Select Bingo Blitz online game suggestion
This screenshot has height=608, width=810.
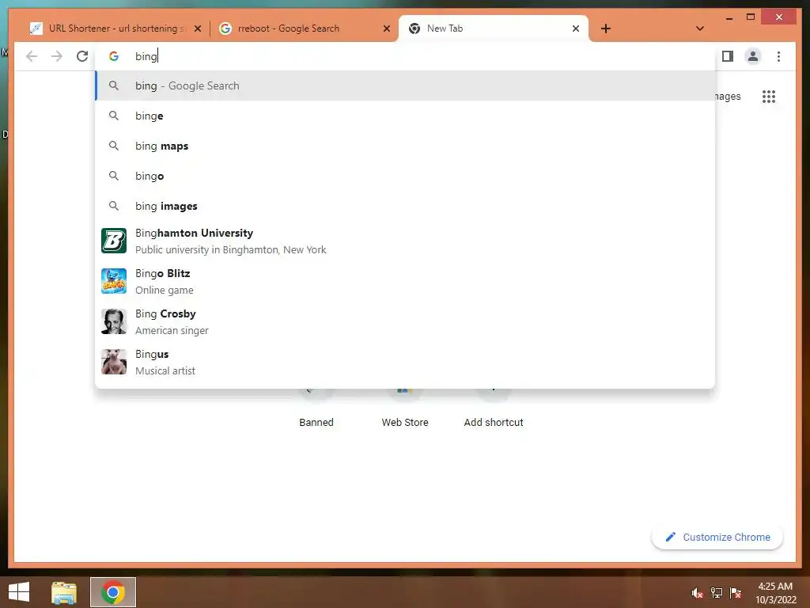pyautogui.click(x=405, y=281)
